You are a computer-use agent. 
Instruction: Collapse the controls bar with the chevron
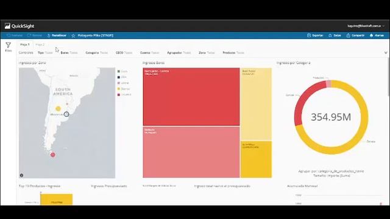[x=386, y=53]
